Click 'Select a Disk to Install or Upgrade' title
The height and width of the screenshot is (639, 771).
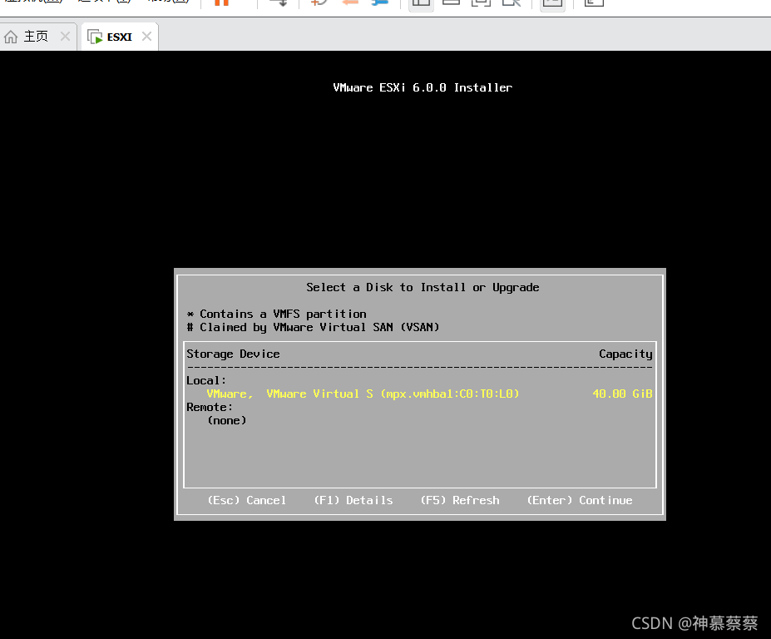(x=423, y=287)
